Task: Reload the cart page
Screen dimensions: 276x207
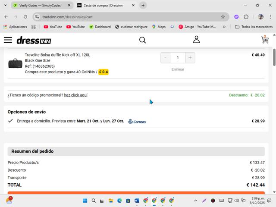Action: coord(25,17)
